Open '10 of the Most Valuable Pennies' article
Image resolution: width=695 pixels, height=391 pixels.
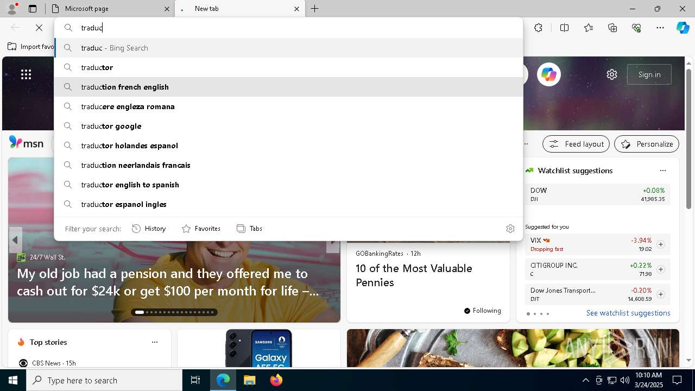(414, 275)
